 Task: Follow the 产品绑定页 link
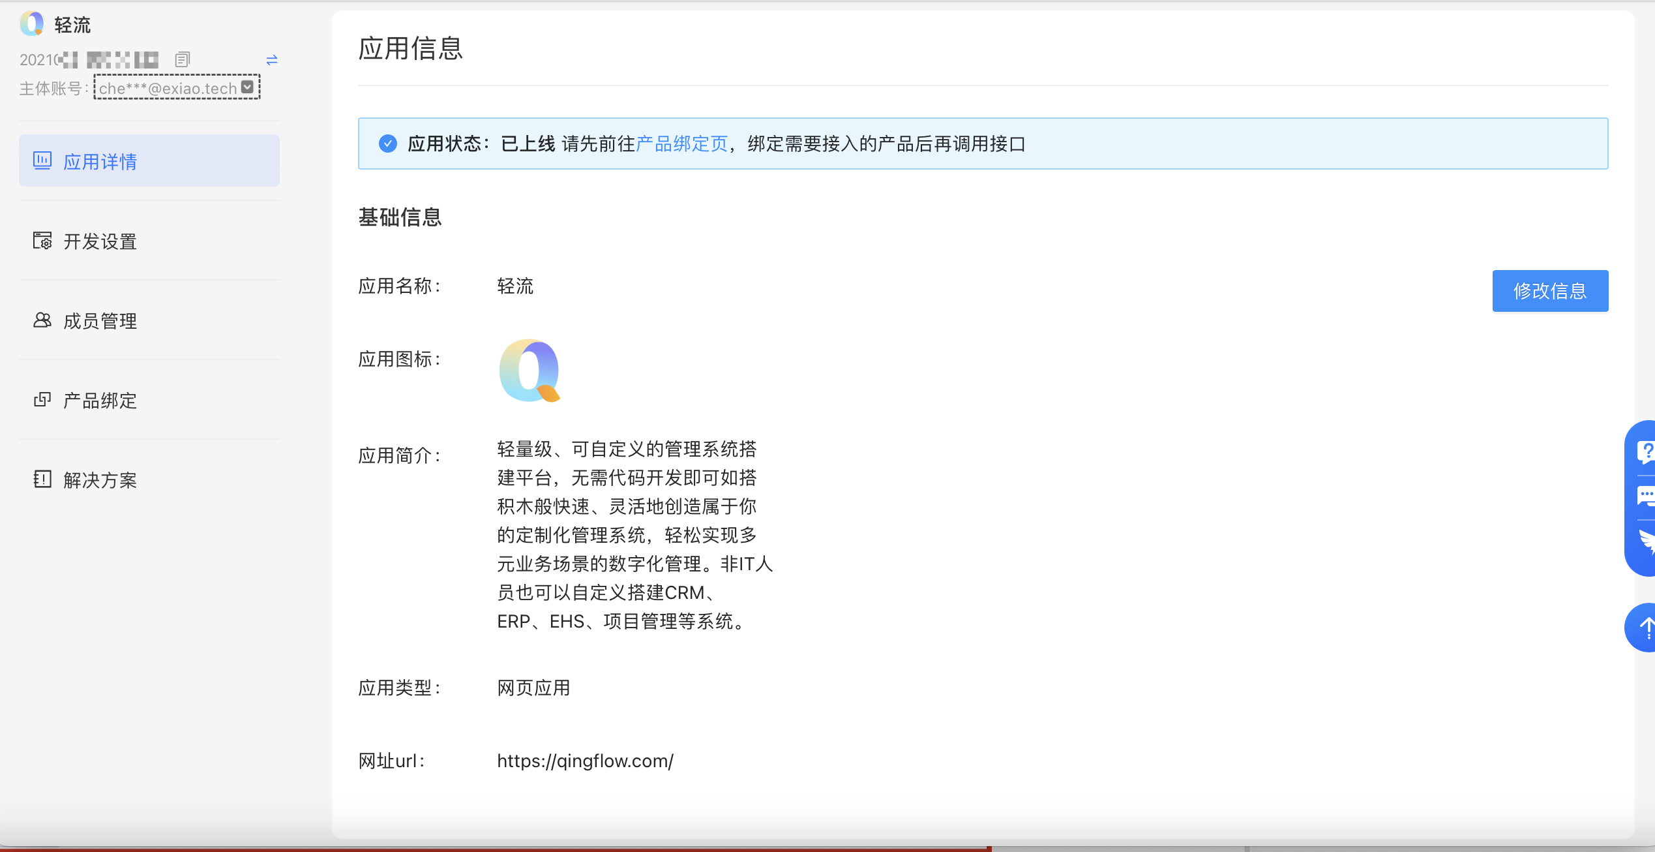tap(681, 144)
